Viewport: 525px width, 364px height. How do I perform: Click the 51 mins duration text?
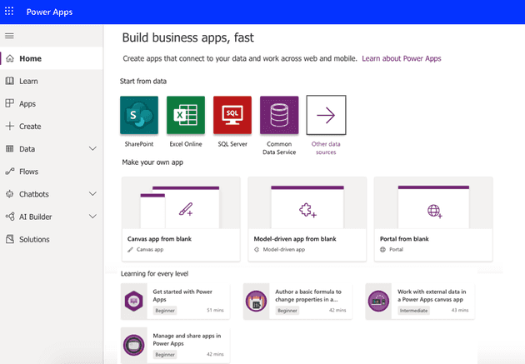click(215, 310)
